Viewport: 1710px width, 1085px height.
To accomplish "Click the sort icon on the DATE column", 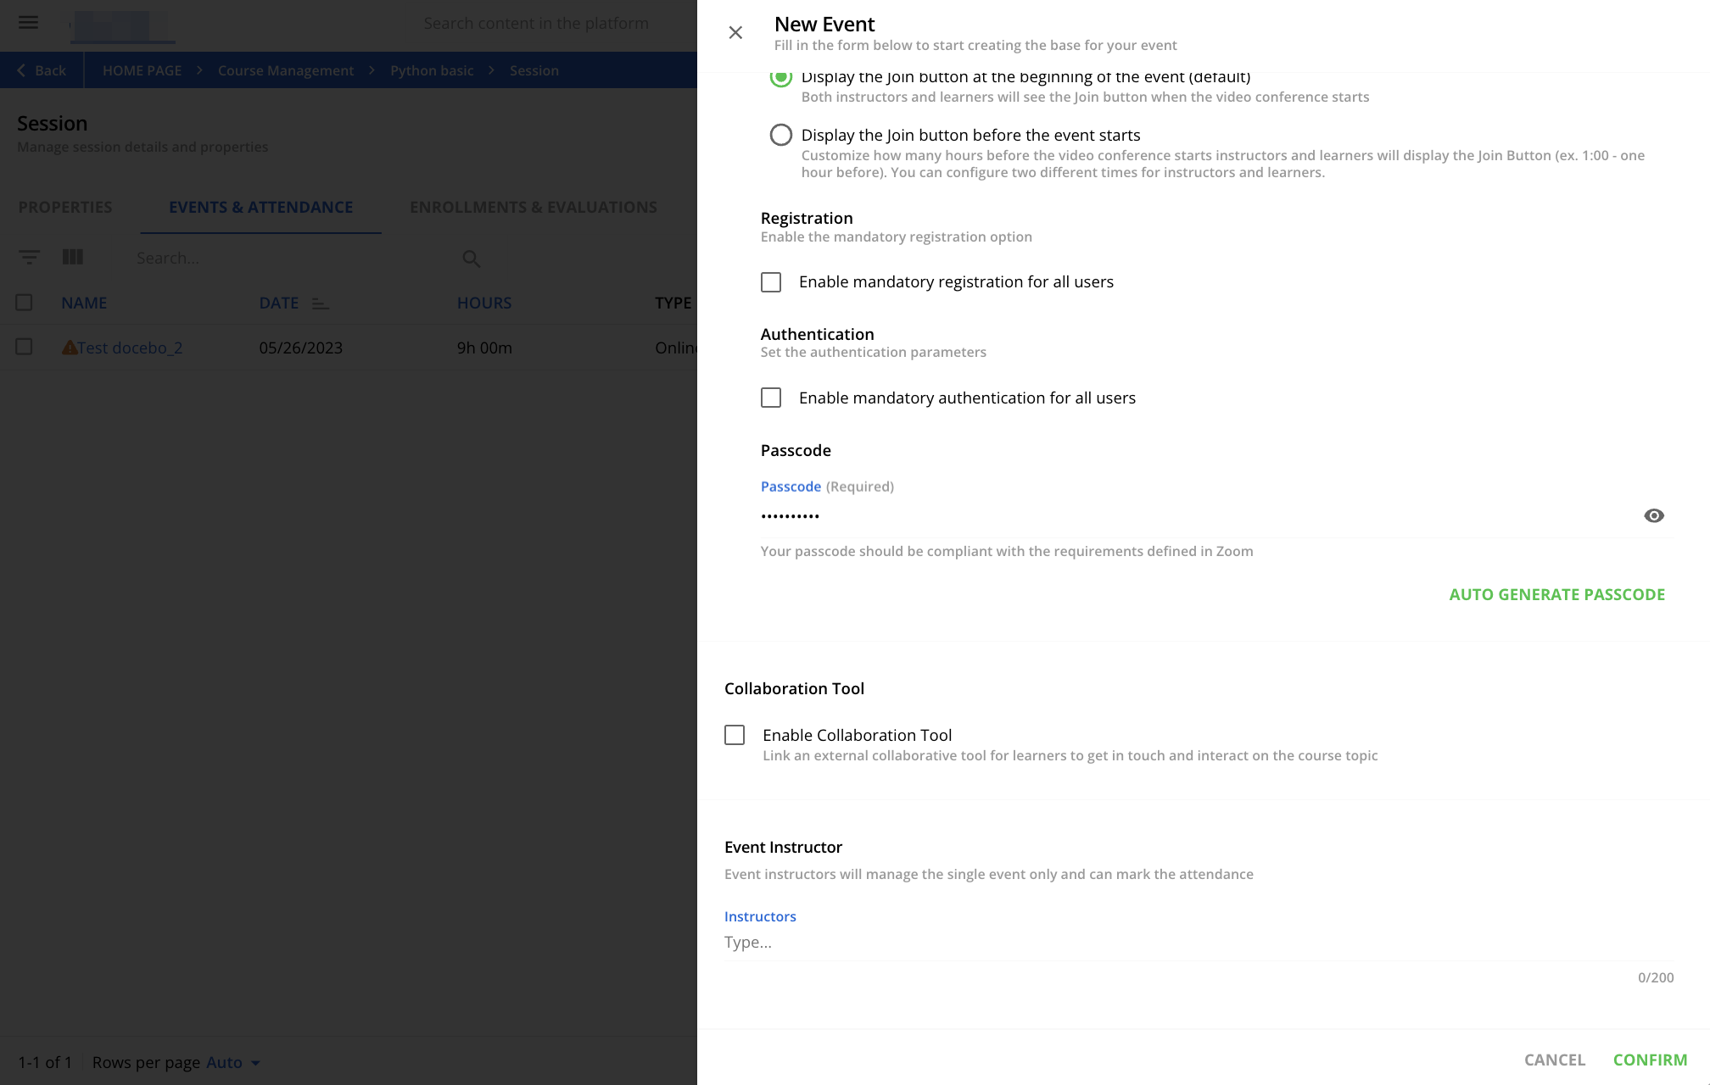I will click(320, 303).
